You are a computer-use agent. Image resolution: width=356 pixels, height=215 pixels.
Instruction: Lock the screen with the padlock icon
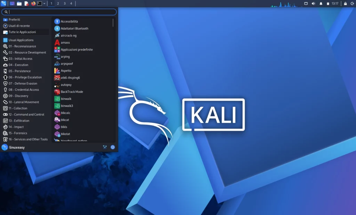345,3
